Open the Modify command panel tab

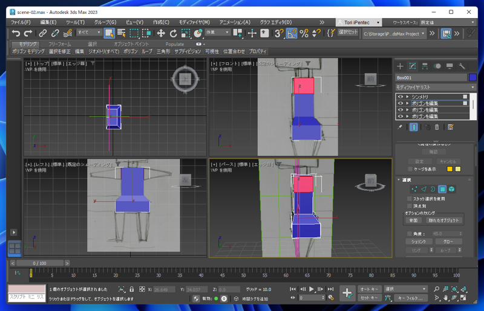tap(413, 66)
